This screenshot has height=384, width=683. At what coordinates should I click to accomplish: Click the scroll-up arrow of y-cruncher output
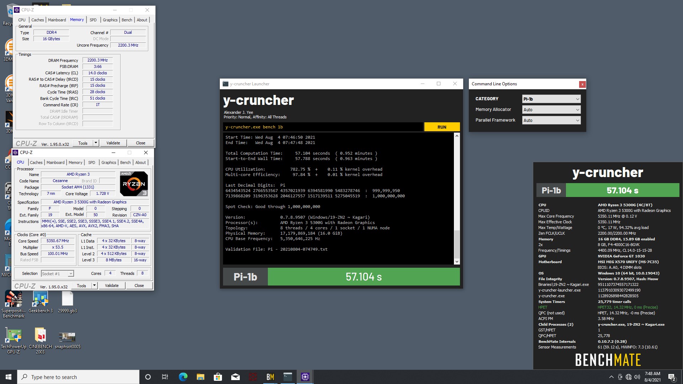(x=457, y=136)
